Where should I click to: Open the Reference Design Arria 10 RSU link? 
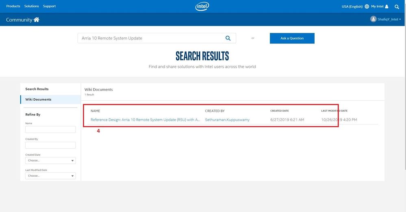click(145, 119)
